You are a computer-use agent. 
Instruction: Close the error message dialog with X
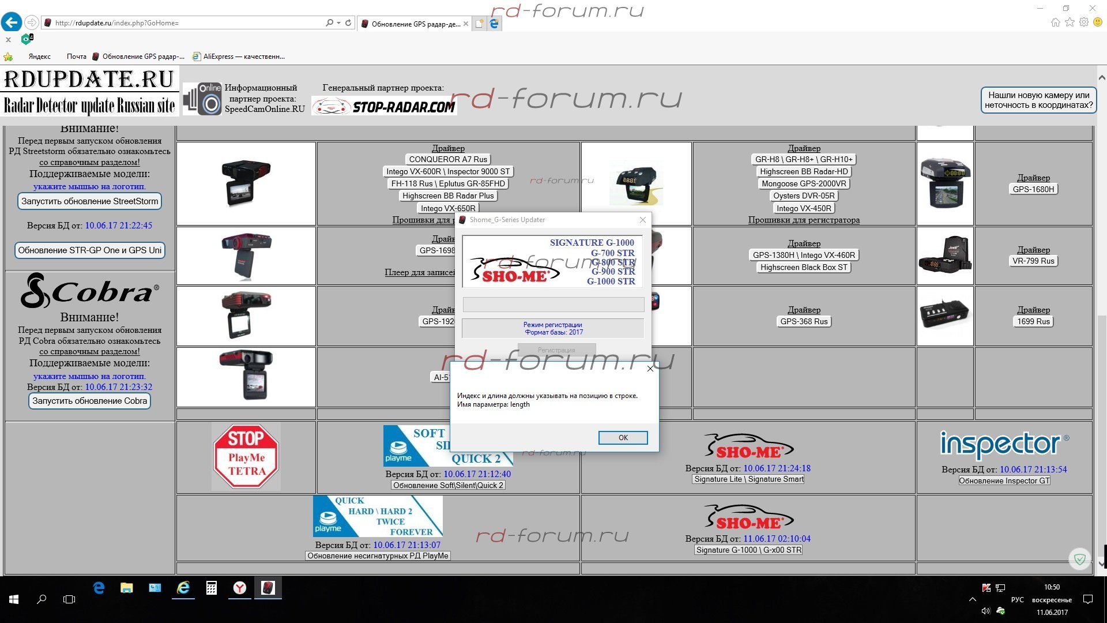[650, 369]
